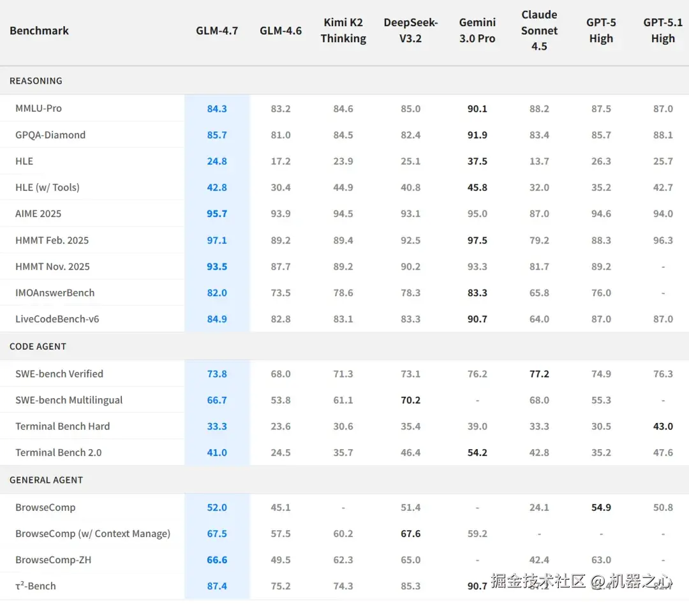Select the τ²-Bench row label
Screen dimensions: 689x606
36,586
